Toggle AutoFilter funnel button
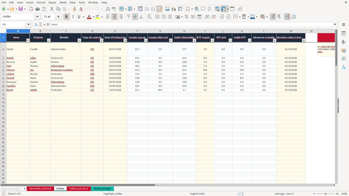 [160, 9]
